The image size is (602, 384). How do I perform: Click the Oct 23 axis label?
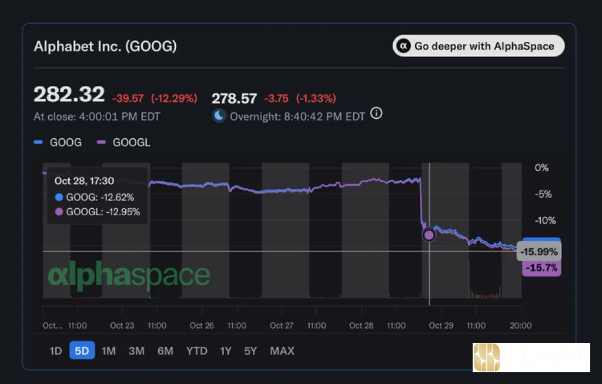(x=122, y=326)
